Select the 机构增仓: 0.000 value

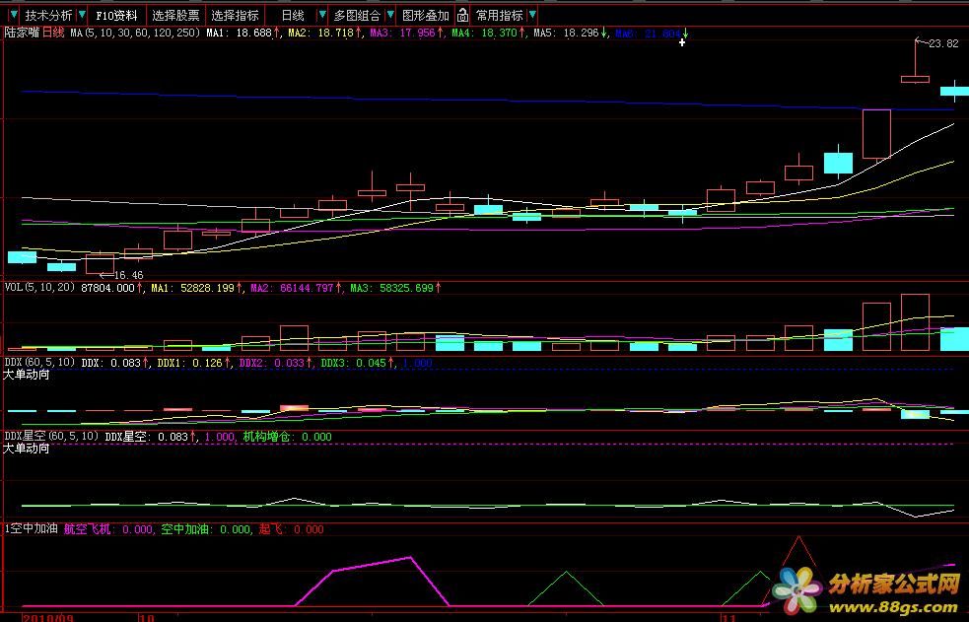coord(288,436)
